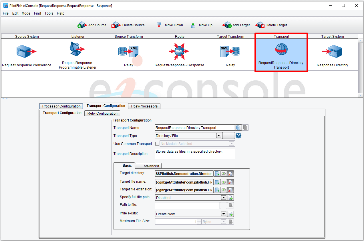The height and width of the screenshot is (241, 364).
Task: Decrease Maximum File Size with down arrow
Action: coord(199,223)
